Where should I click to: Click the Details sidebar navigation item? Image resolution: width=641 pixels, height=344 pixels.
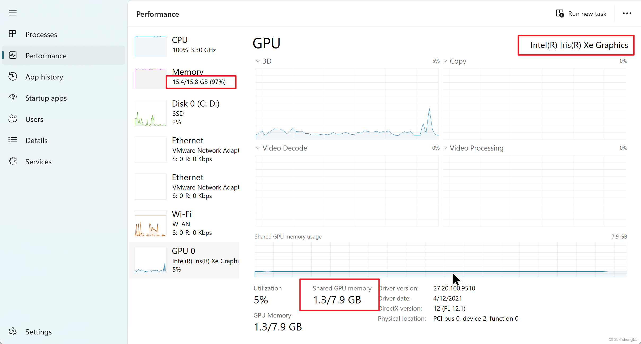click(x=36, y=140)
